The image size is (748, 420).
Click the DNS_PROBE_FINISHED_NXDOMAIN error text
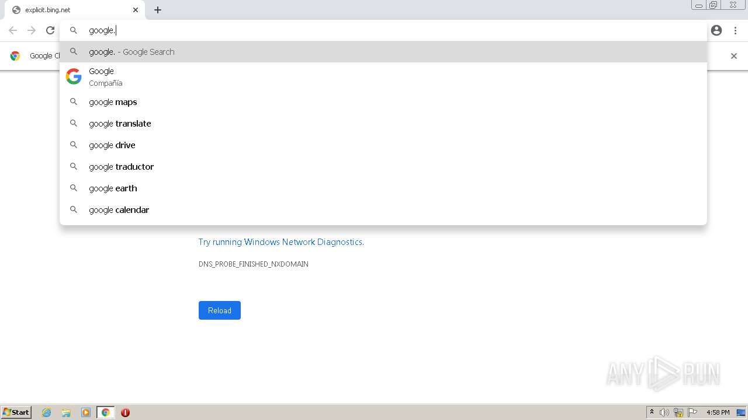click(254, 264)
